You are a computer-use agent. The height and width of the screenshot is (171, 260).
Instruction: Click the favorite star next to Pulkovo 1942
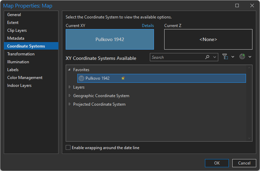123,78
